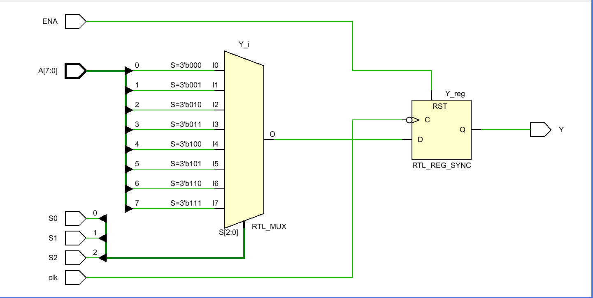Select the clk input port symbol
The height and width of the screenshot is (298, 593).
point(76,277)
